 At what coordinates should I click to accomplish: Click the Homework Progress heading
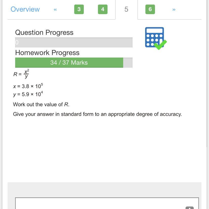click(x=47, y=53)
